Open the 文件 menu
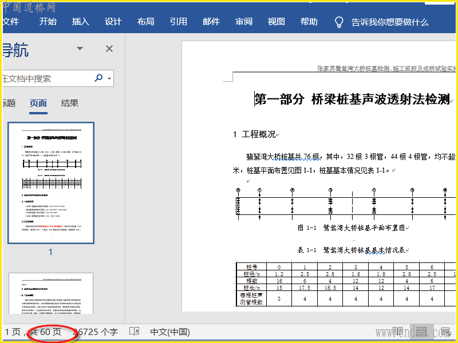This screenshot has height=343, width=458. 10,22
